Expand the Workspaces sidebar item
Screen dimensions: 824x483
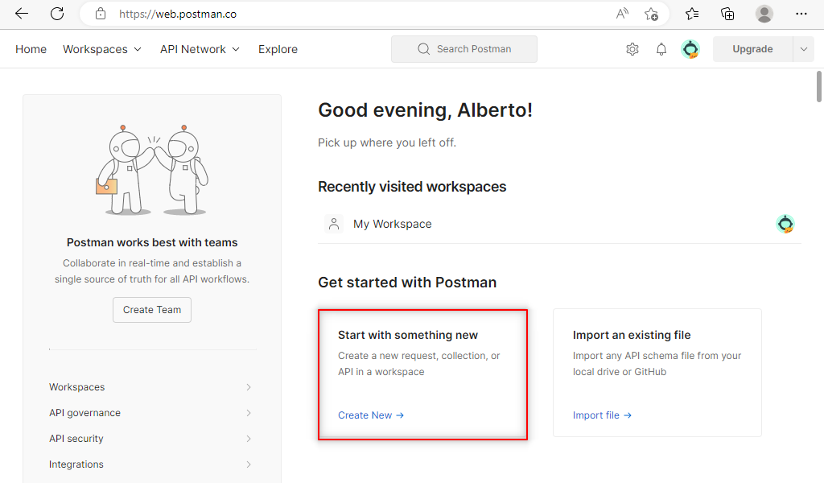(150, 387)
